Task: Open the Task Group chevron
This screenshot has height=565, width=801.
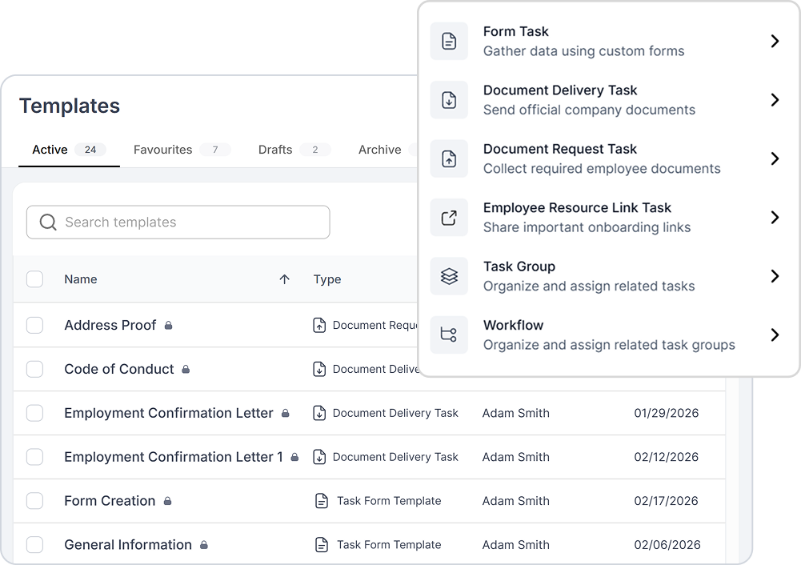Action: click(x=775, y=276)
